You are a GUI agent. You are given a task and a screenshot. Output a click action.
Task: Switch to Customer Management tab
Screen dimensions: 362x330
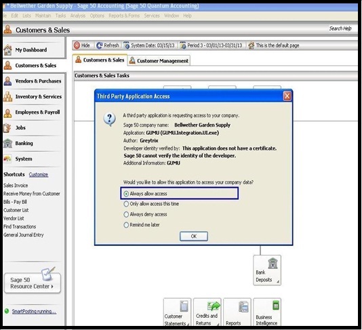159,61
